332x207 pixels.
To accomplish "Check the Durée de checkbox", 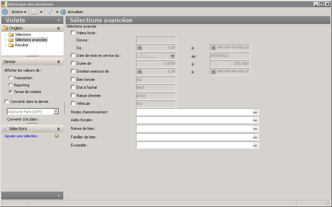I will pos(73,63).
